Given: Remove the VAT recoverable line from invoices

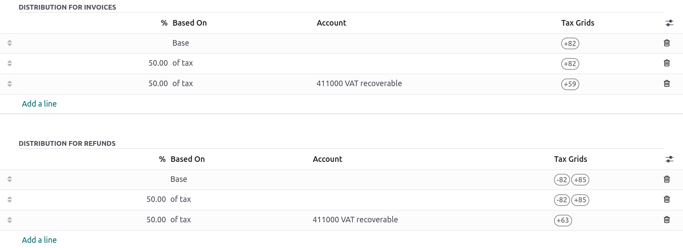Looking at the screenshot, I should coord(667,83).
